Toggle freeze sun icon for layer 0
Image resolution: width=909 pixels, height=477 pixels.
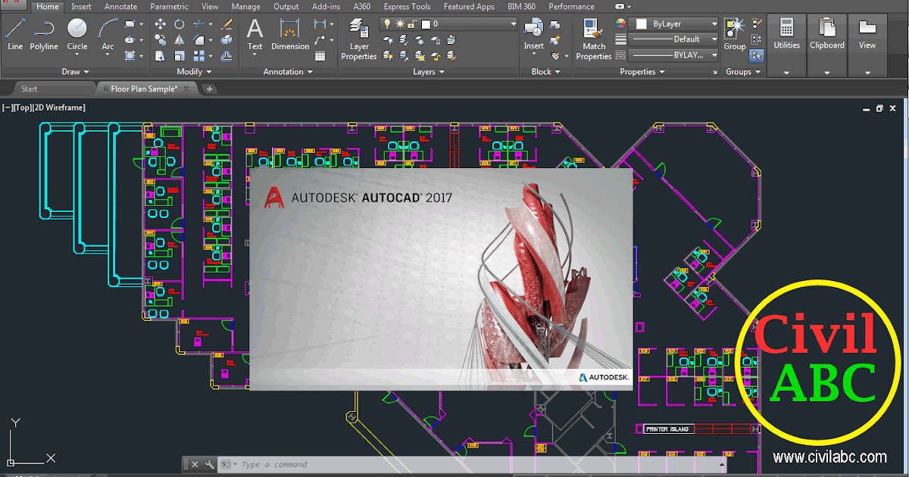coord(399,24)
